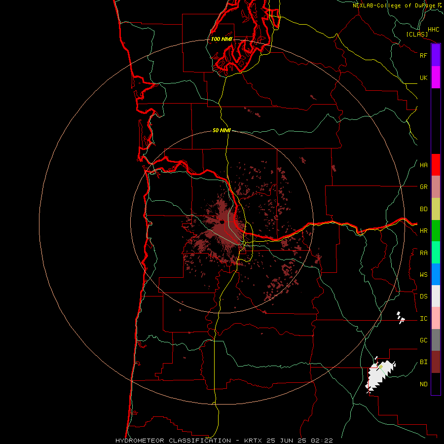Click the HA red legend swatch
This screenshot has height=444, width=444.
[x=436, y=165]
